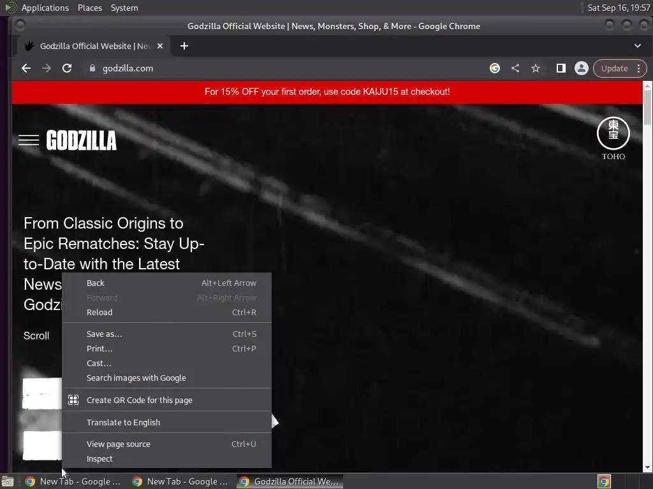Select Back in the context menu
The image size is (653, 489).
tap(166, 283)
